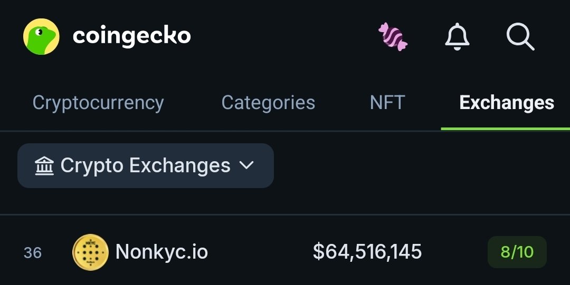Open search with the magnifier icon
The image size is (570, 285).
pos(520,36)
